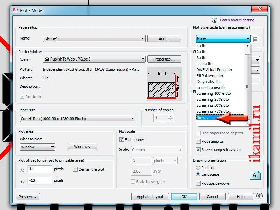Click the X plot offset field
280x210 pixels.
click(x=40, y=169)
